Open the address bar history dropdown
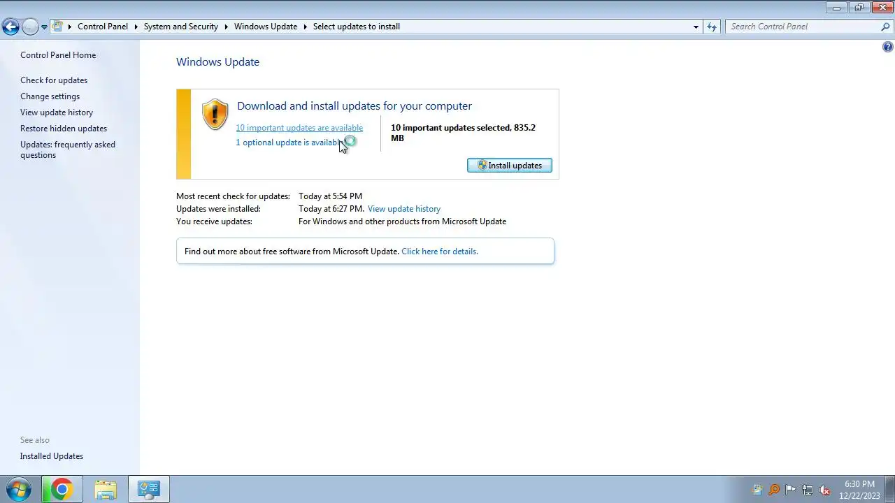 pos(696,27)
